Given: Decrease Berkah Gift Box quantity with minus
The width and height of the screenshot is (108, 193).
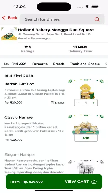Looking at the screenshot, I should 78,103.
